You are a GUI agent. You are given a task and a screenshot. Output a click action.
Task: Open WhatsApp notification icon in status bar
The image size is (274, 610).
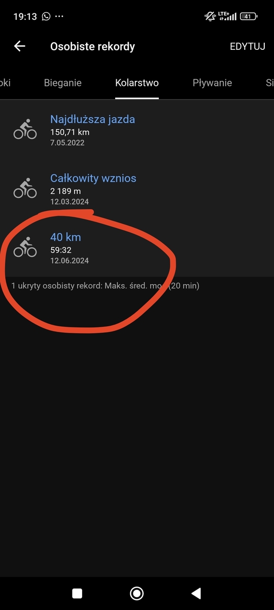click(x=46, y=16)
